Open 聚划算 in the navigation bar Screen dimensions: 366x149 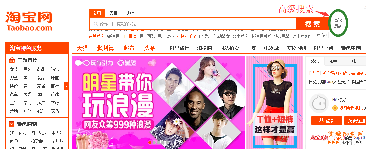tap(106, 48)
